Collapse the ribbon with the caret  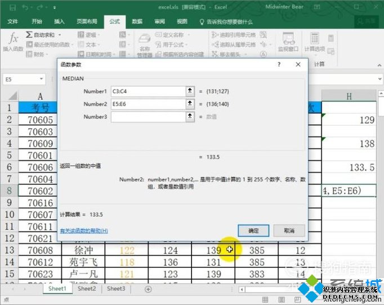pyautogui.click(x=379, y=65)
